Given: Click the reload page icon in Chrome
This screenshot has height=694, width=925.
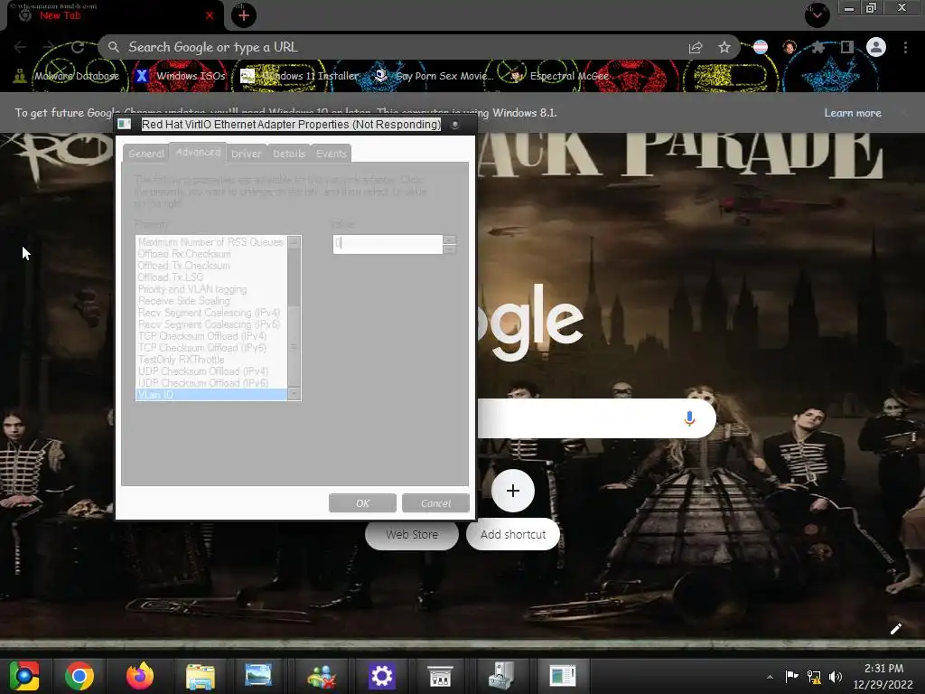Looking at the screenshot, I should (x=78, y=47).
